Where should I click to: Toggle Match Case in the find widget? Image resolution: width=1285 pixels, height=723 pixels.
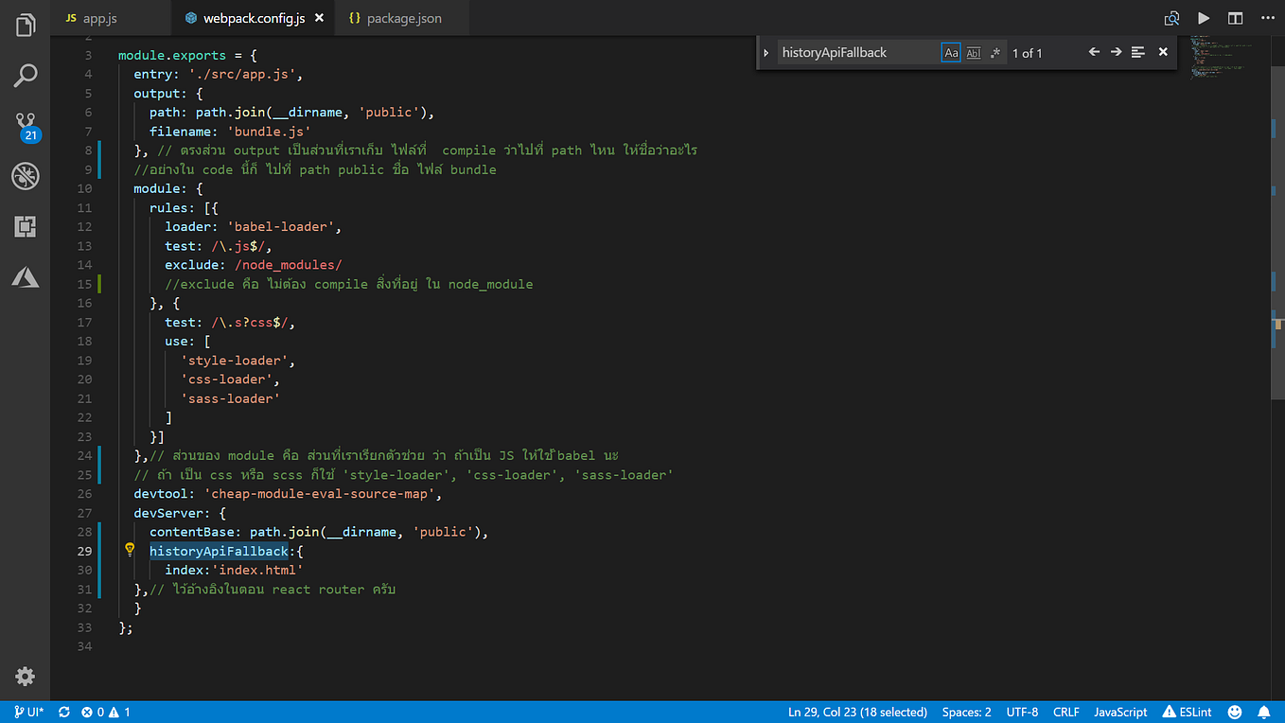coord(951,52)
